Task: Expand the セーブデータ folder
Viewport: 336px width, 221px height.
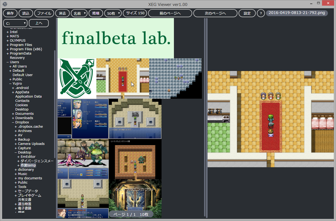Action: [16, 191]
